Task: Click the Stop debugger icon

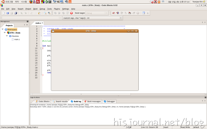Action: (138, 13)
